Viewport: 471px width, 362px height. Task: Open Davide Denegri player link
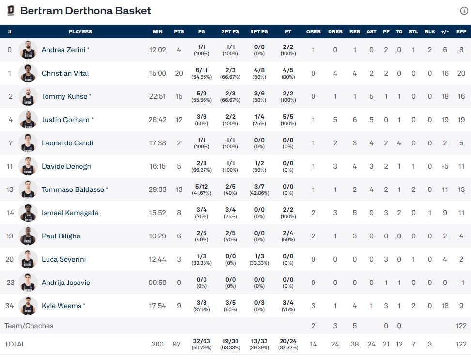click(x=66, y=166)
